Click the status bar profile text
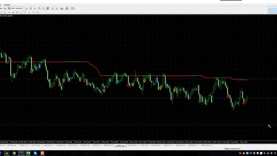 tap(232, 149)
